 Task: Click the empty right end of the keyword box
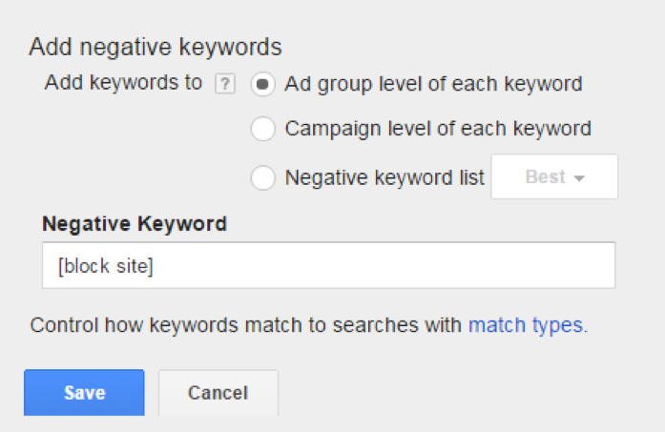(551, 265)
